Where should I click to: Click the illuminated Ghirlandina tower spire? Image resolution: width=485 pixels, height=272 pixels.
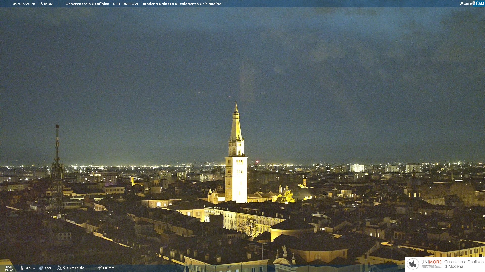coord(236,126)
